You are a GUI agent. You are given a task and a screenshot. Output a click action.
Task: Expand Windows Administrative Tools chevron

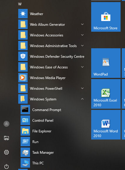pyautogui.click(x=82, y=46)
